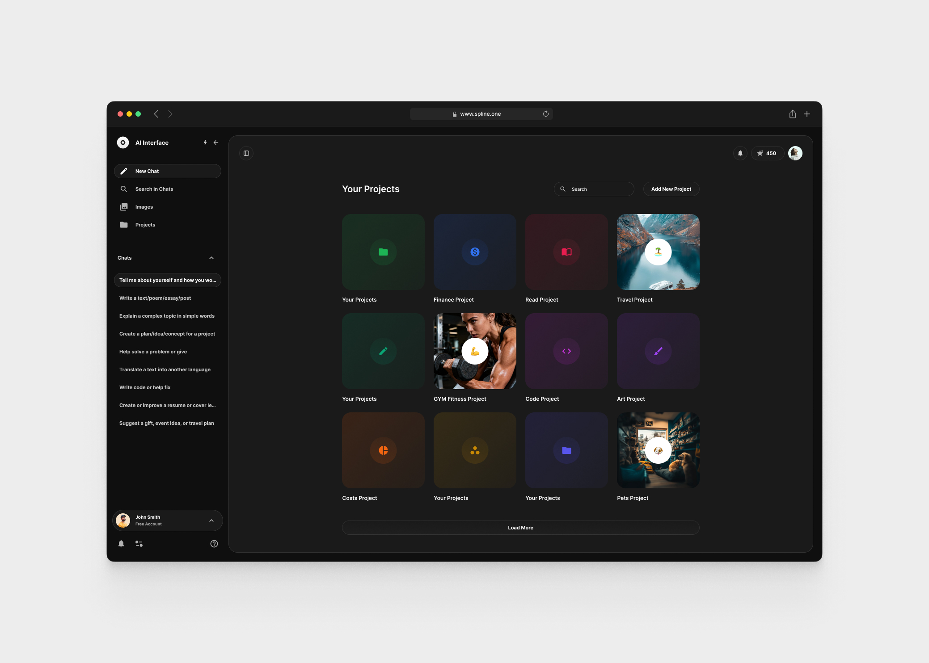Click the browser share icon
This screenshot has height=663, width=929.
coord(793,114)
